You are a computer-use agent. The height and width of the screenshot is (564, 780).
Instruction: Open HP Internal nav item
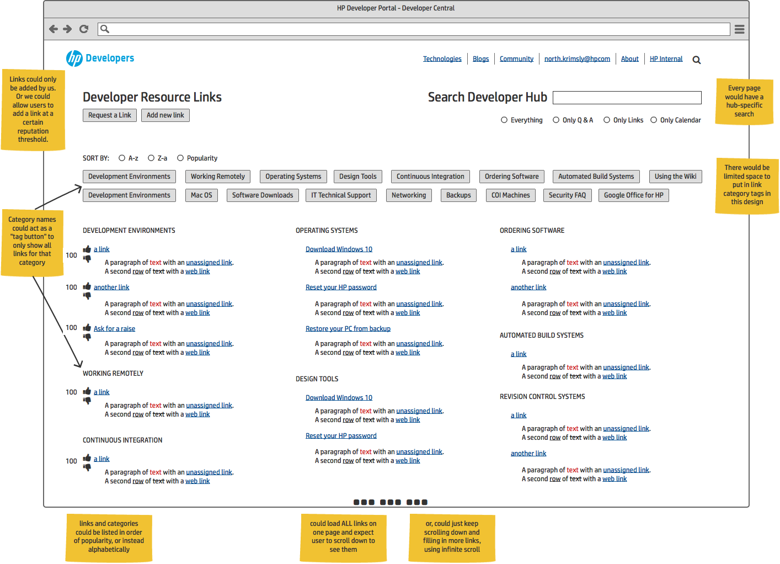(666, 59)
